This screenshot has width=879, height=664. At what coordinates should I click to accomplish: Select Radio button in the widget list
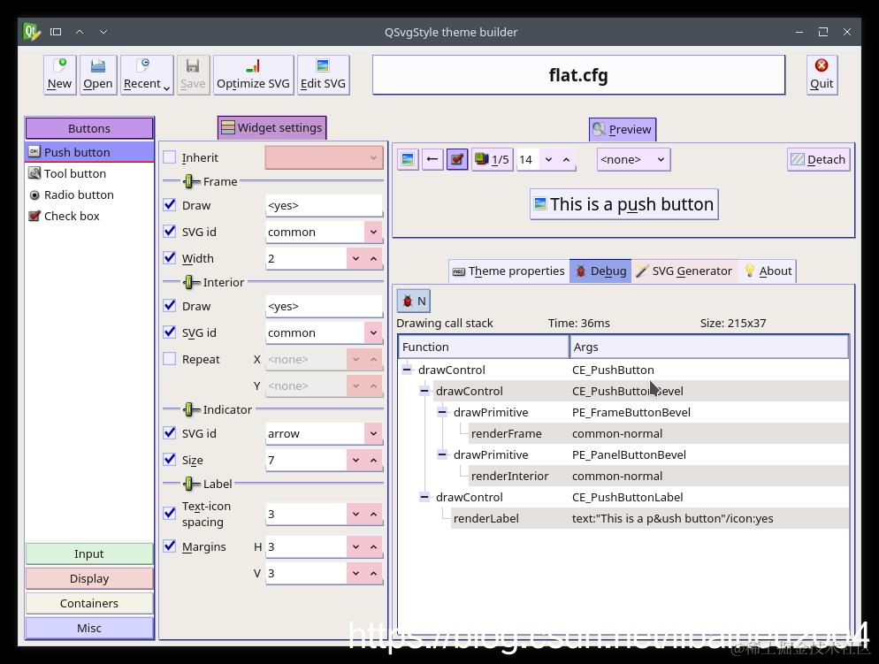coord(89,195)
